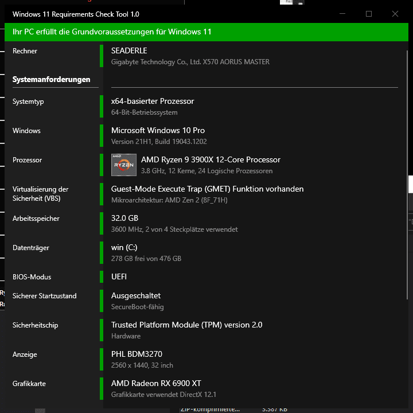Viewport: 413px width, 413px height.
Task: Click the AMD Ryzen processor logo icon
Action: point(124,165)
